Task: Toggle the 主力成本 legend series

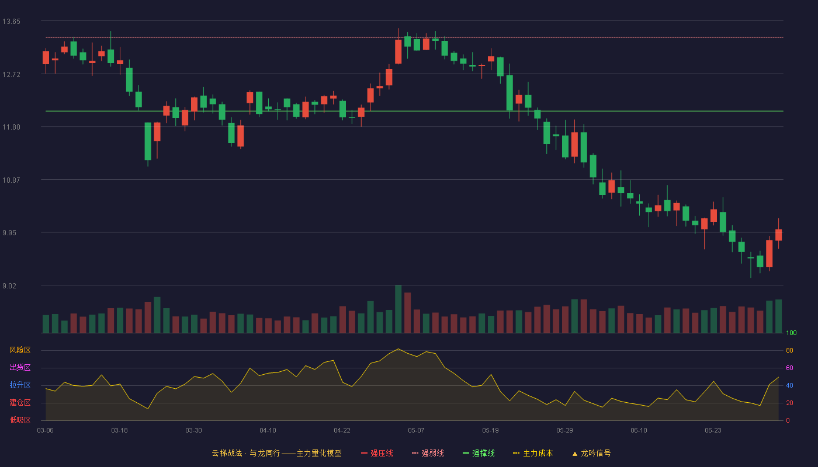Action: tap(532, 453)
